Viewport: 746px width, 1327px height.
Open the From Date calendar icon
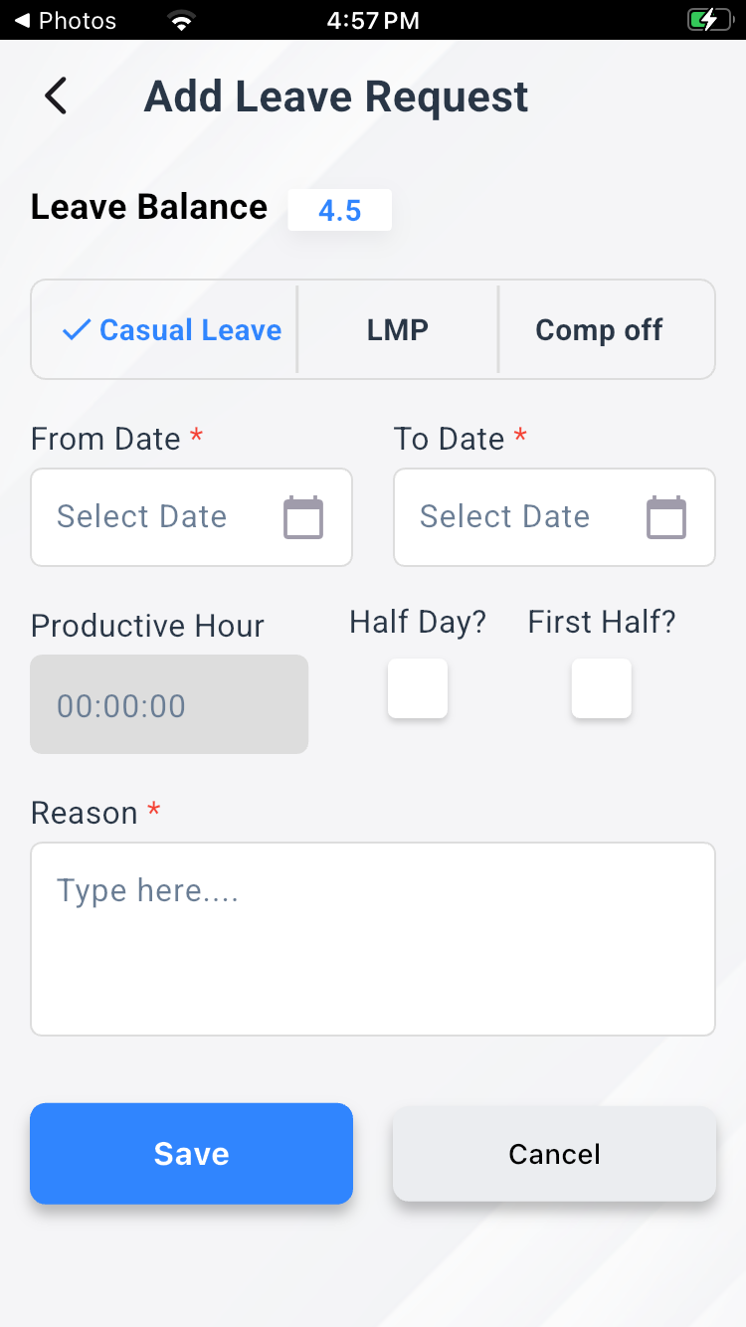[x=303, y=517]
